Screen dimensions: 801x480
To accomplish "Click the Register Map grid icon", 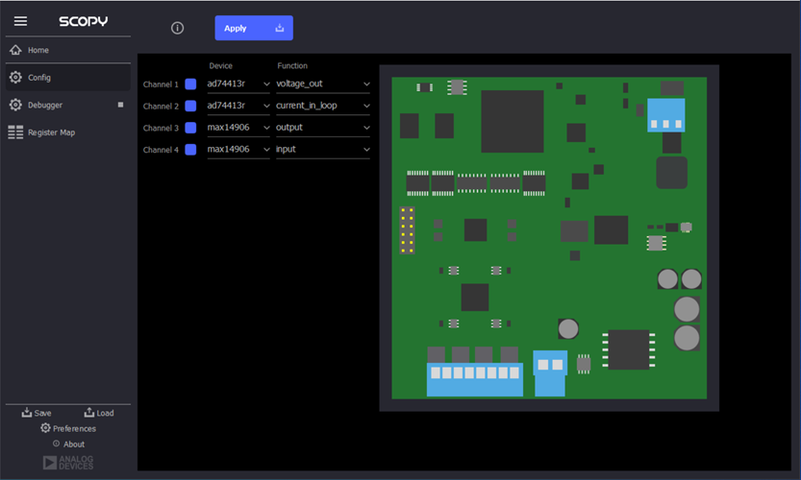I will coord(15,132).
